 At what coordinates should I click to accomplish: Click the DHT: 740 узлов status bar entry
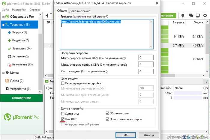click(x=44, y=137)
